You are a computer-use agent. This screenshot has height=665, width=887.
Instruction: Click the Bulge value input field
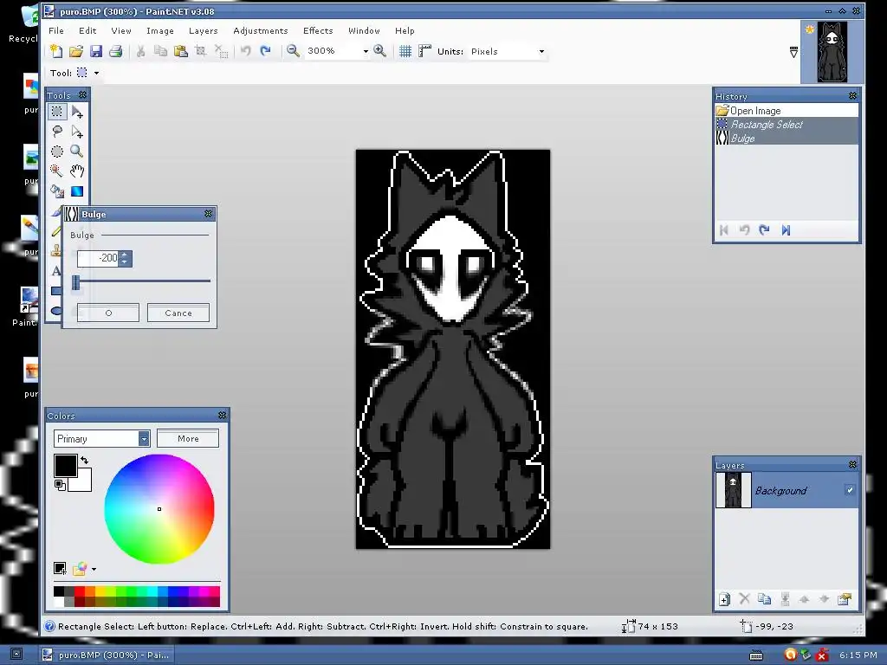[98, 258]
